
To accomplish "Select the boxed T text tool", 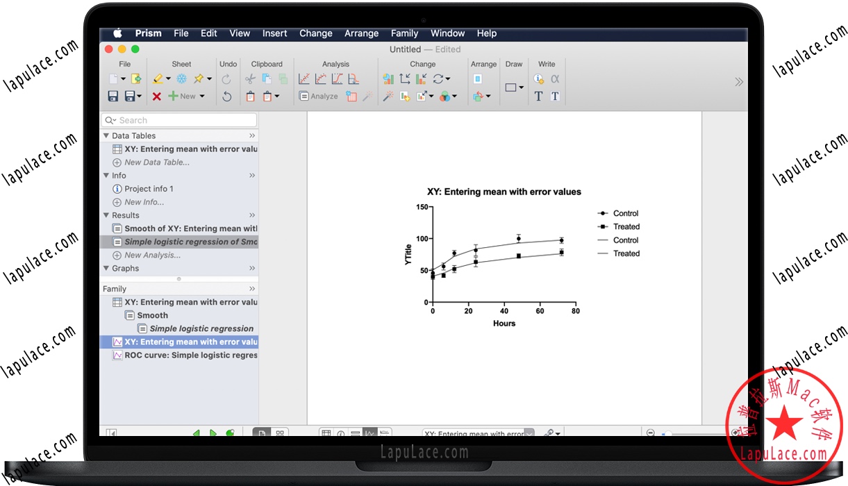I will [x=555, y=97].
